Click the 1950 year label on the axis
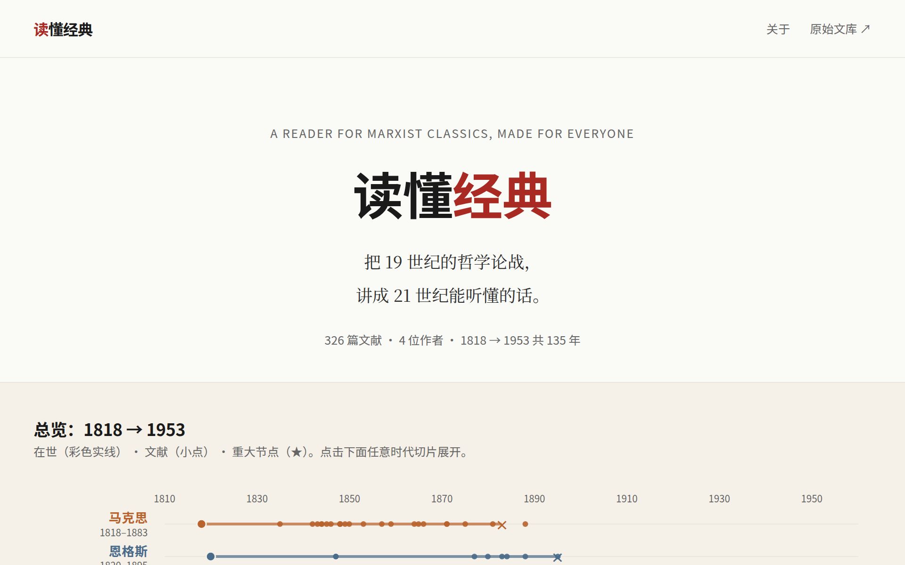Screen dimensions: 905x565 point(811,499)
